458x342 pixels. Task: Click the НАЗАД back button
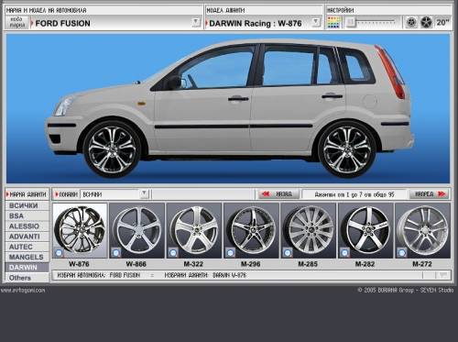pyautogui.click(x=278, y=194)
